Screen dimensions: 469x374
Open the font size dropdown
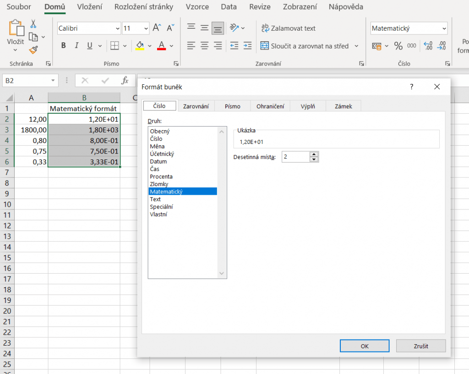[x=146, y=28]
